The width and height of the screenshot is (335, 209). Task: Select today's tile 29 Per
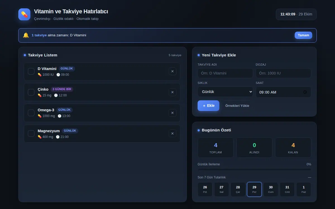click(254, 189)
